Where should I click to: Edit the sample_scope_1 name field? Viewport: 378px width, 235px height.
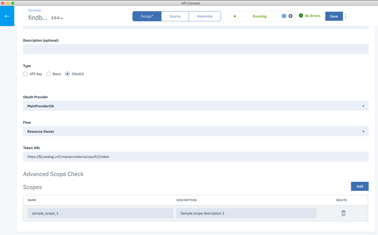tap(100, 213)
